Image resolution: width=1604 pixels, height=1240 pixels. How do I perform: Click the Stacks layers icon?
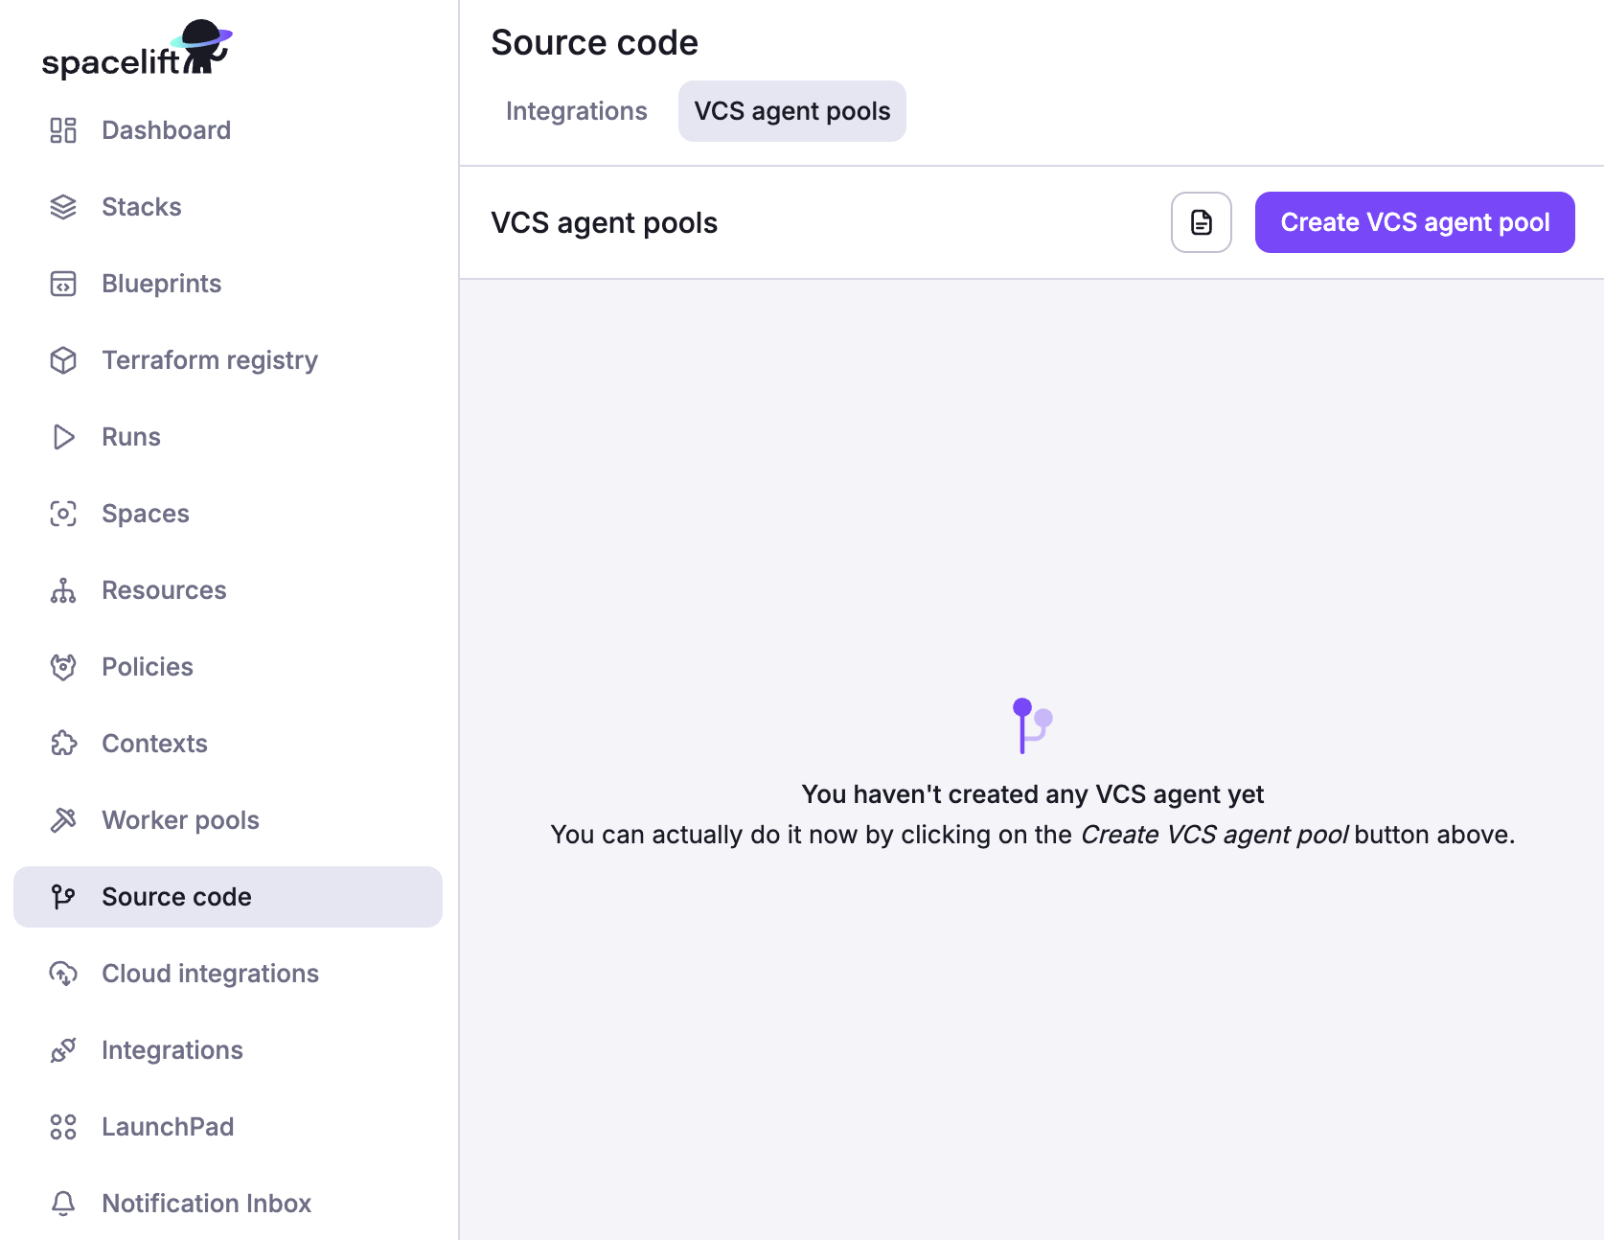(63, 207)
